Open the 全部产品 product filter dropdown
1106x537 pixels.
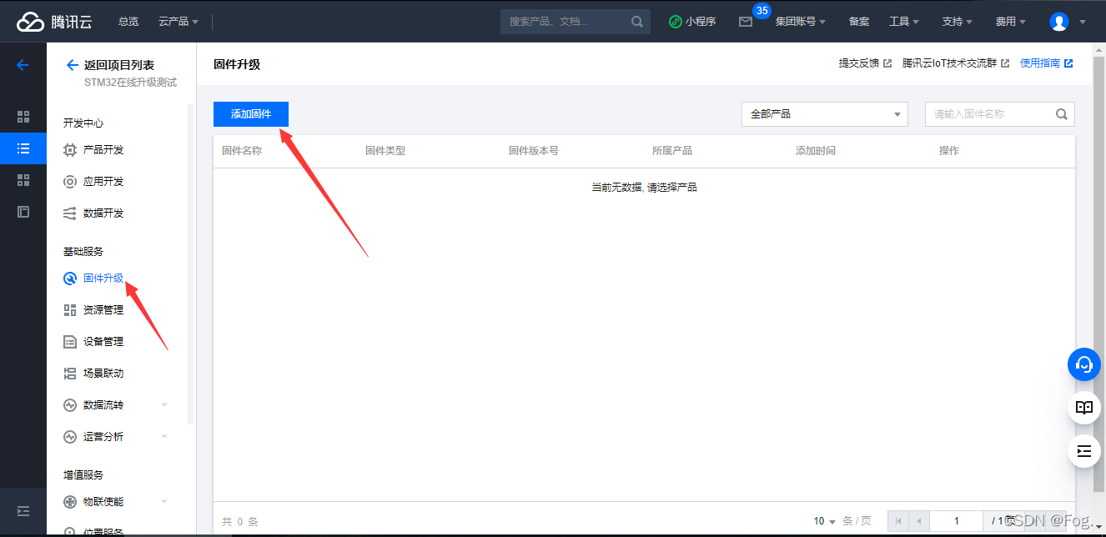click(825, 114)
